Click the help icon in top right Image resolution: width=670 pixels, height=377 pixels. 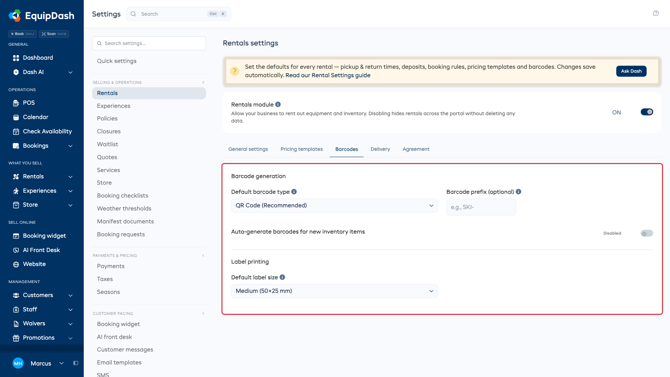[x=656, y=13]
